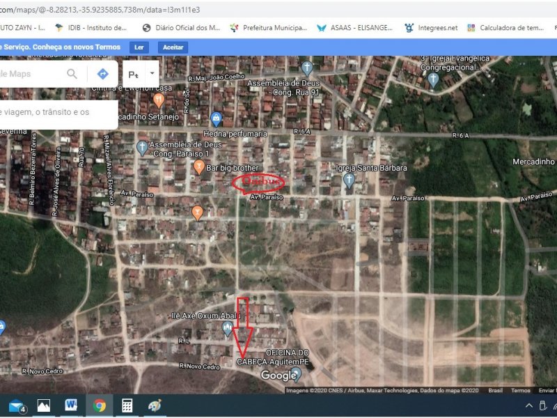
Task: Select church pin for Assembleia de Deus Paraíso 1
Action: 142,148
